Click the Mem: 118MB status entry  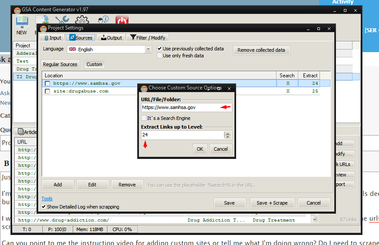[90, 229]
